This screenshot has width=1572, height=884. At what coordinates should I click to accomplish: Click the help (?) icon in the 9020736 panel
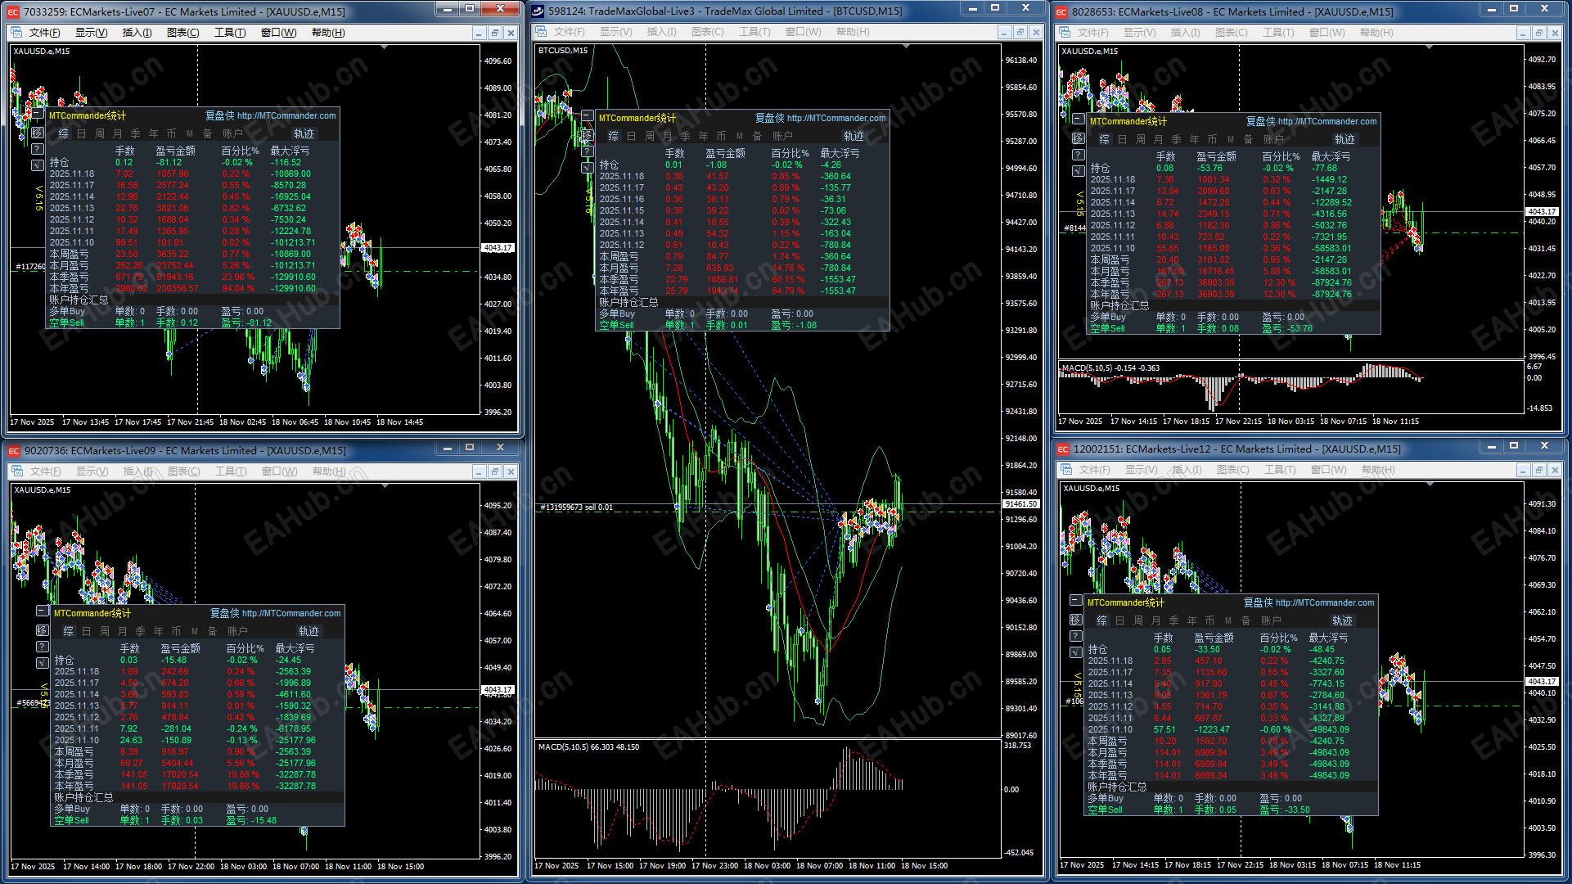(43, 647)
